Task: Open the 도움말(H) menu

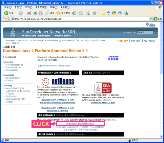Action: 65,7
